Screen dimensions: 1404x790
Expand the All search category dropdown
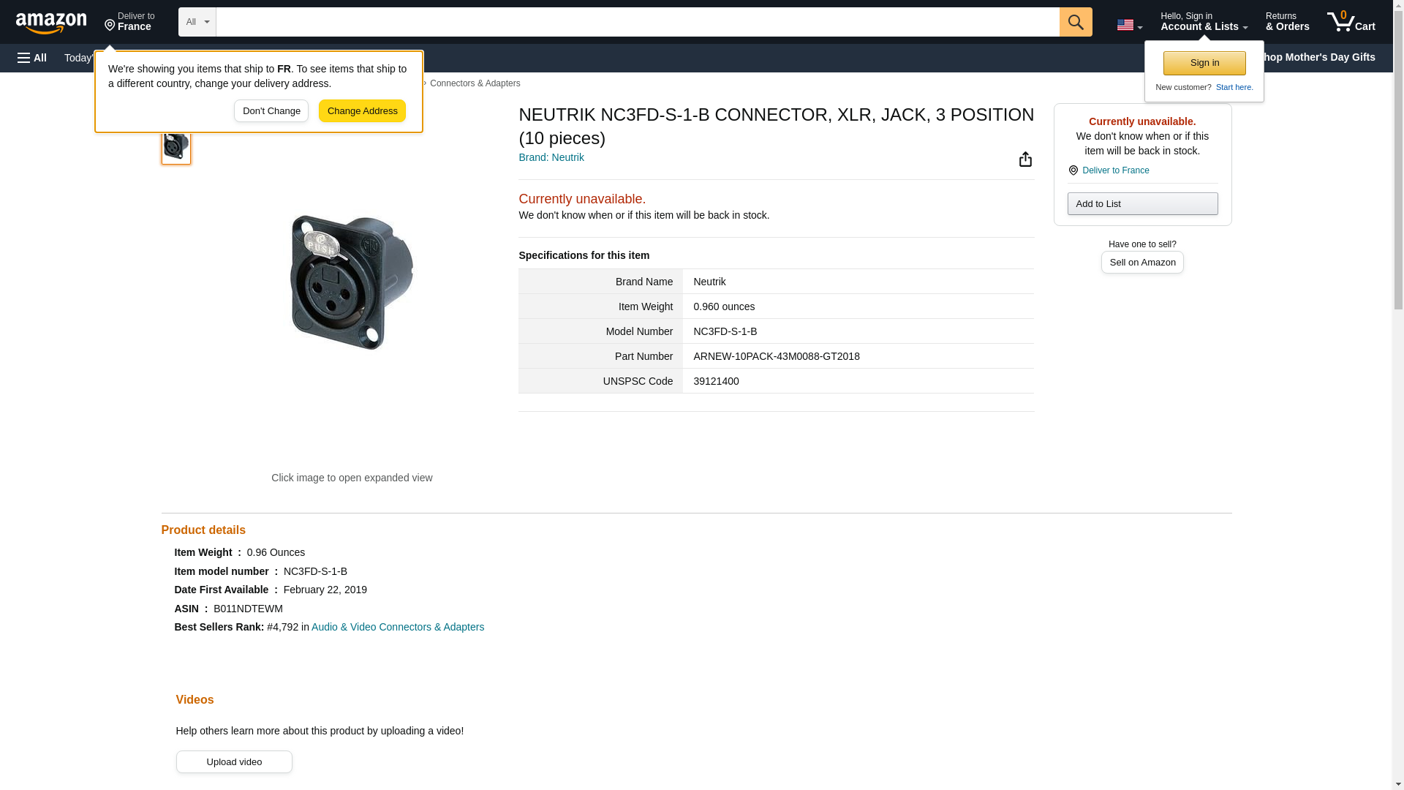pyautogui.click(x=197, y=22)
